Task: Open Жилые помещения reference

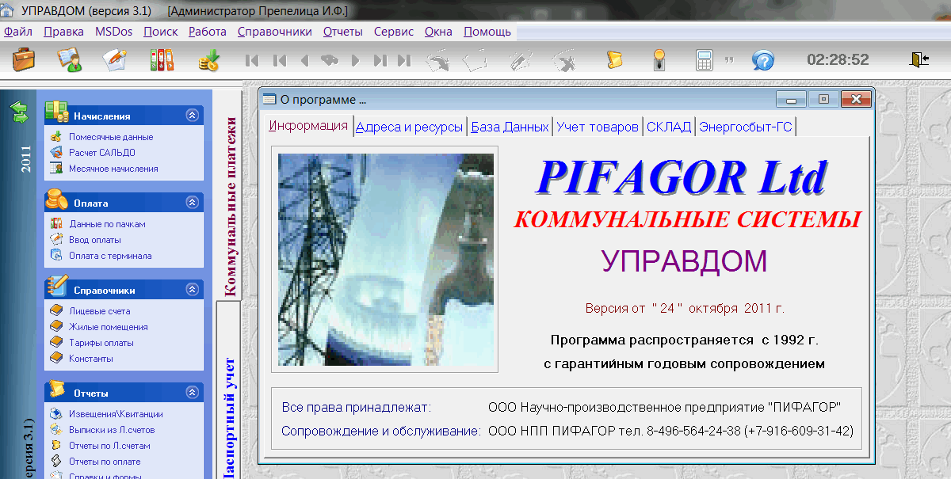Action: click(x=109, y=327)
